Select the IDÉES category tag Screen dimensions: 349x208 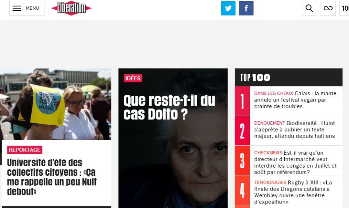[x=133, y=78]
